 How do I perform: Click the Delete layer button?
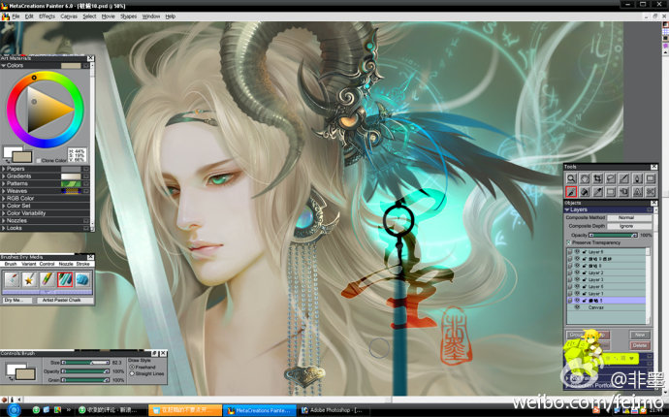(x=640, y=345)
